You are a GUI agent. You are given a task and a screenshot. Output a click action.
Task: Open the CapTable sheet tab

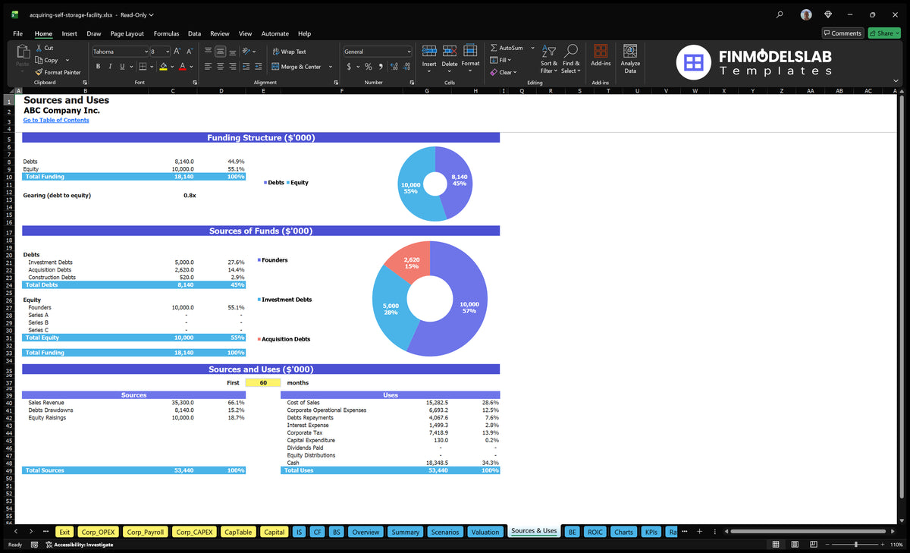coord(238,532)
